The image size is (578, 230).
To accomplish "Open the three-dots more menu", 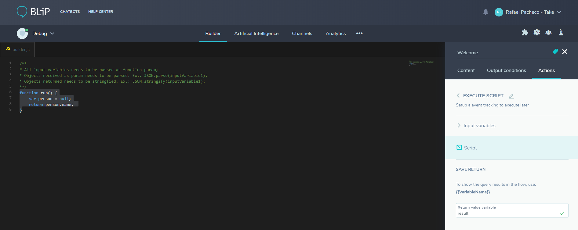I will (x=359, y=33).
